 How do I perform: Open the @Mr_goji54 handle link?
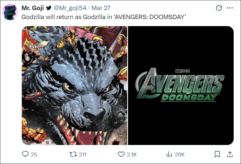[70, 8]
